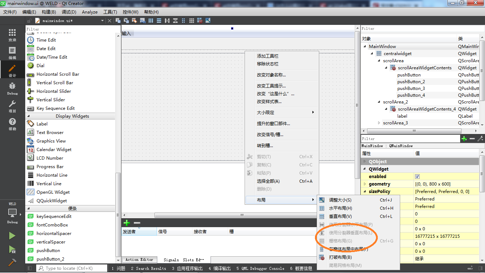Open the 5 QML Debugger Console pane

point(261,268)
